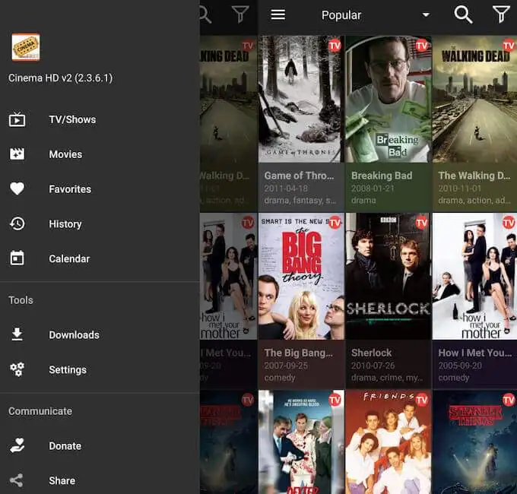Viewport: 517px width, 494px height.
Task: Open the Favorites menu label
Action: point(70,189)
